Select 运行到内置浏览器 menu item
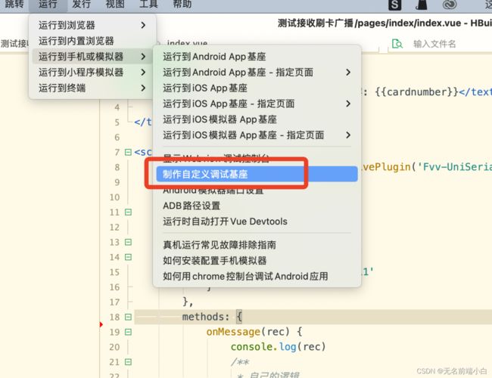Viewport: 492px width, 378px height. click(x=92, y=41)
